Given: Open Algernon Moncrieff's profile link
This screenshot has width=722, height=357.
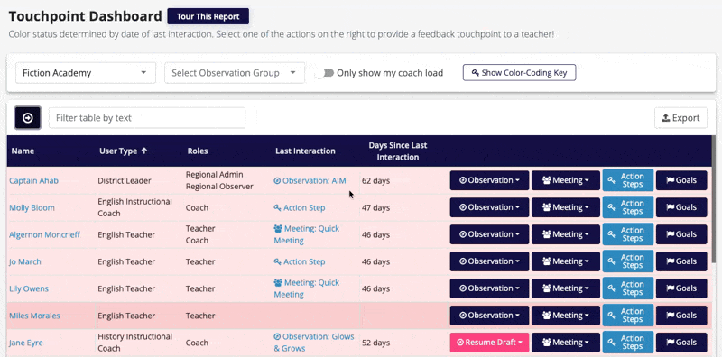Looking at the screenshot, I should (x=44, y=234).
